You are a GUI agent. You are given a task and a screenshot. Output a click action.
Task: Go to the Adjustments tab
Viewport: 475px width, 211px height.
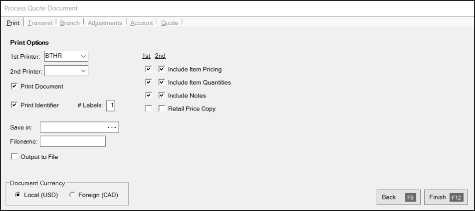105,23
